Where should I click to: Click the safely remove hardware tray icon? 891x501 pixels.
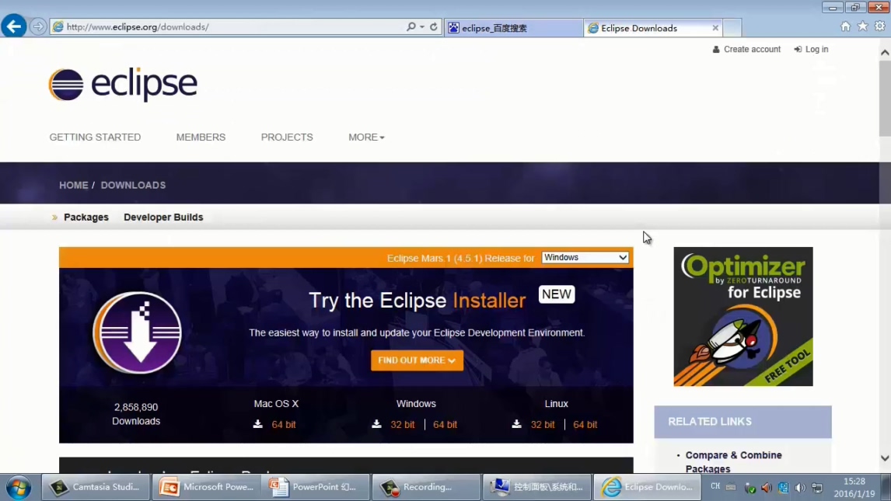tap(749, 488)
